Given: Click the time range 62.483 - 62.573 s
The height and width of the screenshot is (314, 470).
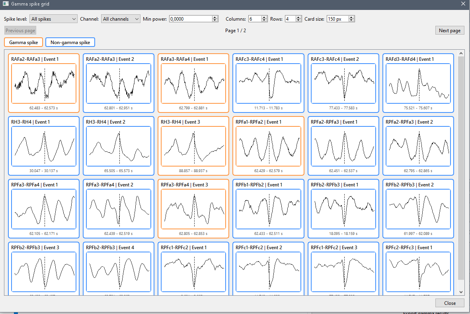Looking at the screenshot, I should [44, 108].
